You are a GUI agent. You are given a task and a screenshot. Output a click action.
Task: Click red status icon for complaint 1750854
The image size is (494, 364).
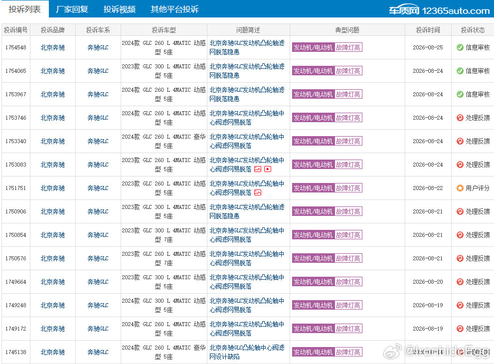pyautogui.click(x=460, y=235)
